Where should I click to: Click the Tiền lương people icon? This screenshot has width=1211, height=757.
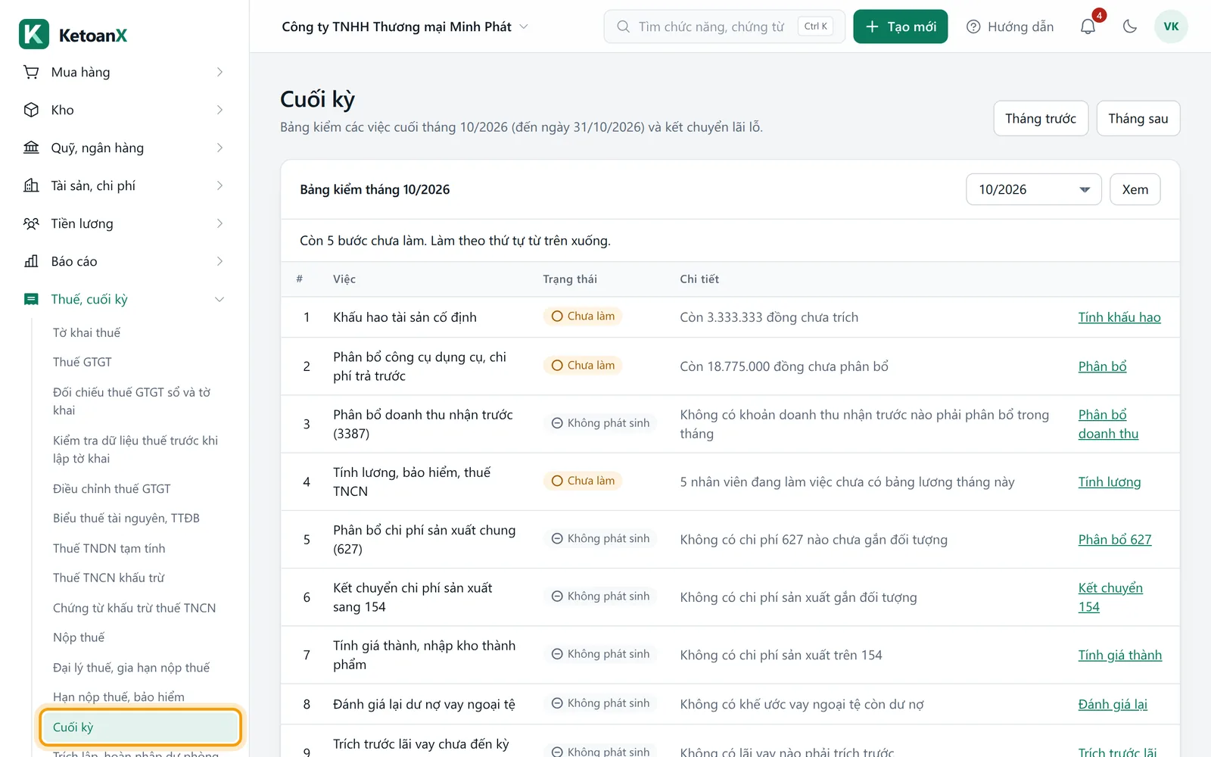point(31,223)
